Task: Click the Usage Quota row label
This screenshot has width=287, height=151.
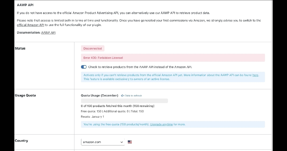Action: point(25,95)
